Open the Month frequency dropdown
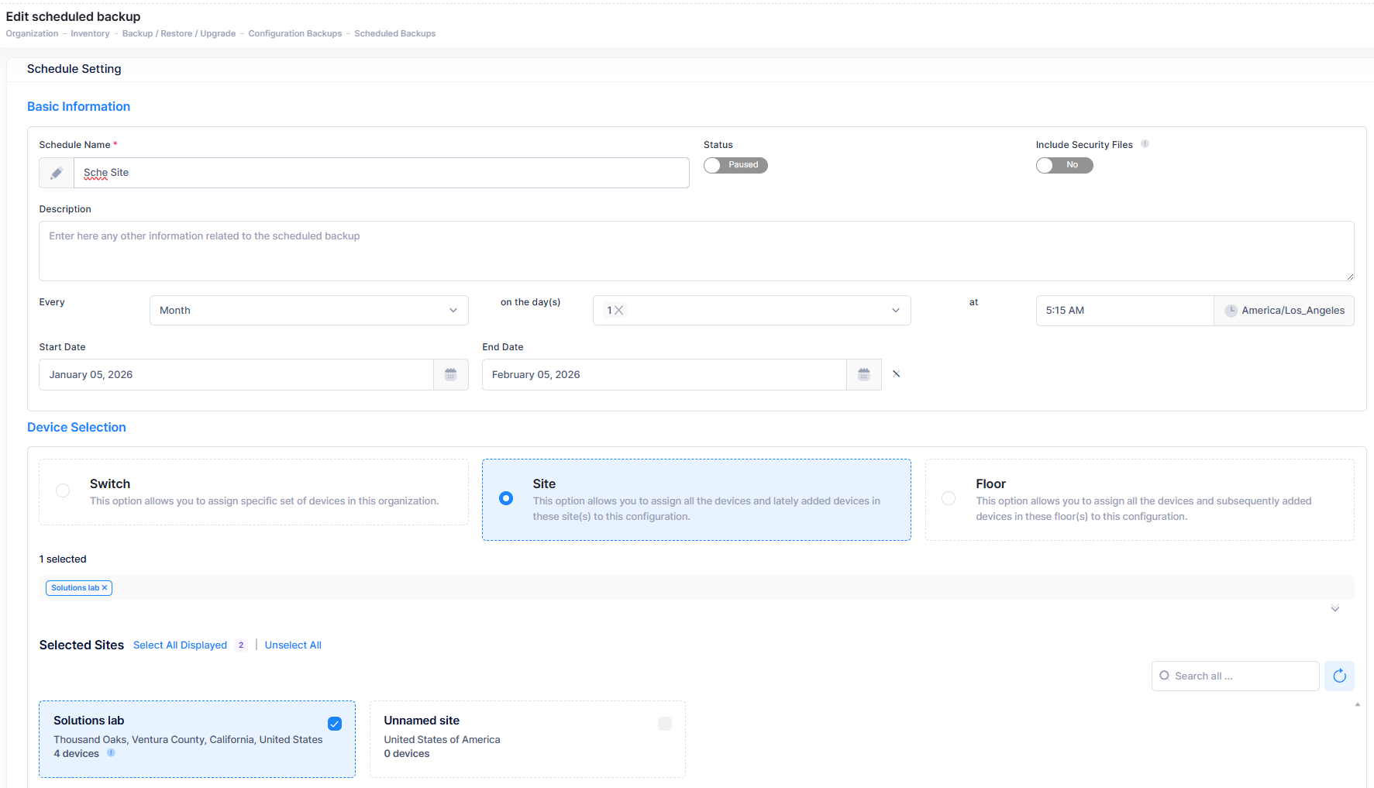The image size is (1374, 788). point(308,311)
